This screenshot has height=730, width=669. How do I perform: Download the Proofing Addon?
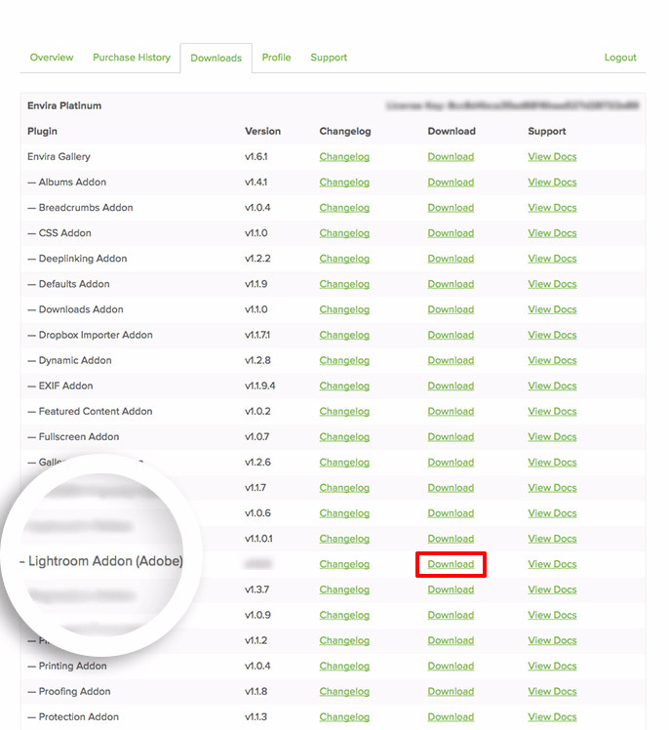coord(451,692)
